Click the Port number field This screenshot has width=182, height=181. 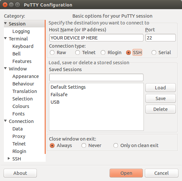pyautogui.click(x=160, y=38)
